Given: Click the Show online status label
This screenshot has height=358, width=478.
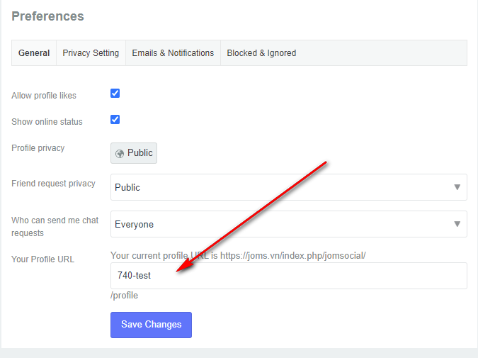Looking at the screenshot, I should coord(47,122).
